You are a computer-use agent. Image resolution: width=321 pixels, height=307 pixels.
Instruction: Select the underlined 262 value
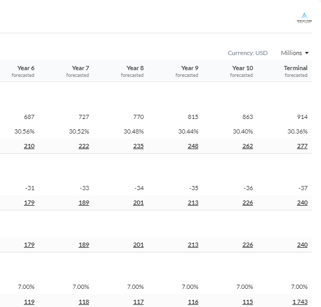coord(248,146)
